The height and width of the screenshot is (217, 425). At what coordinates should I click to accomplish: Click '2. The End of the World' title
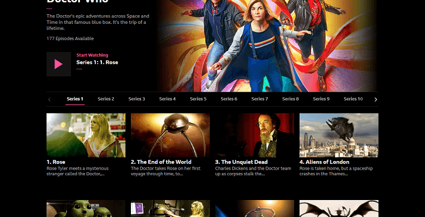(x=161, y=162)
